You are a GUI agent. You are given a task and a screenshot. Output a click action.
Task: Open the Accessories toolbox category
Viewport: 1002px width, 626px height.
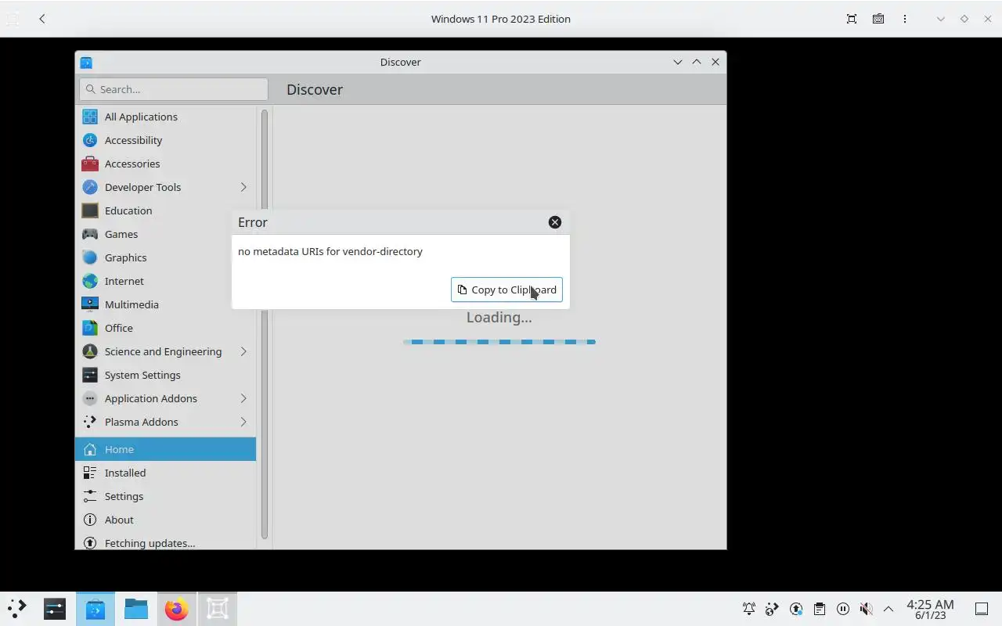tap(165, 164)
